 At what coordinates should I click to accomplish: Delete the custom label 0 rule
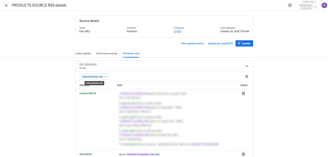click(243, 93)
